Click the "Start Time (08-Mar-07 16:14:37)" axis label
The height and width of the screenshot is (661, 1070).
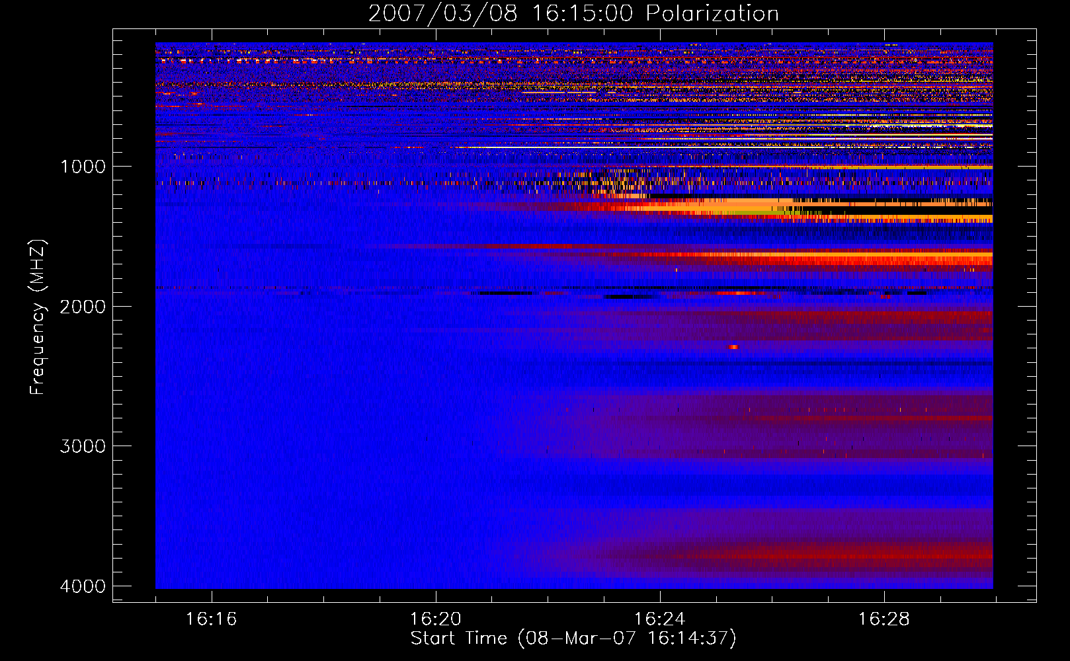[x=573, y=639]
